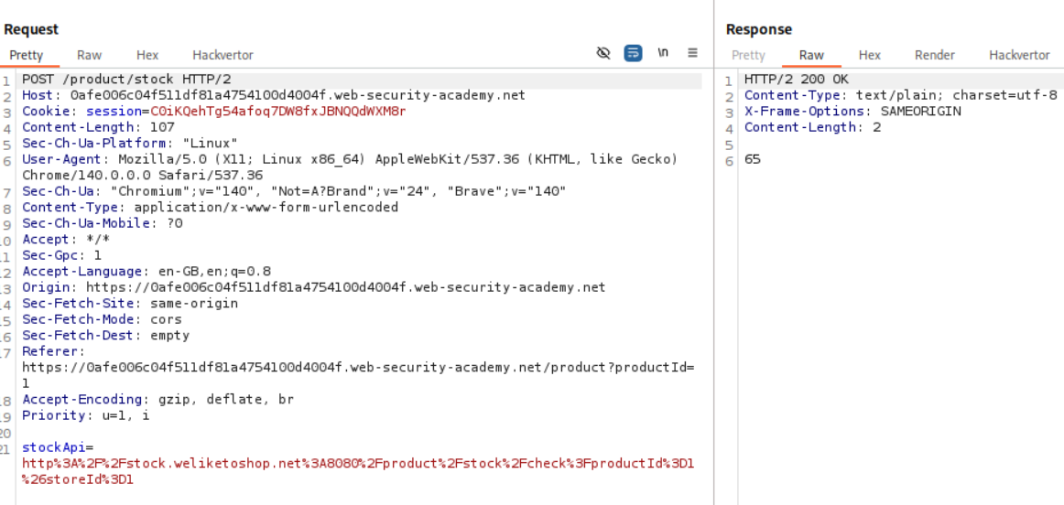
Task: Show non-printable characters with \n icon
Action: [663, 53]
